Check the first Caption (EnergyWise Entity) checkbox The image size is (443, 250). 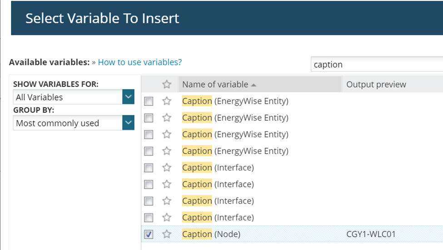point(149,101)
